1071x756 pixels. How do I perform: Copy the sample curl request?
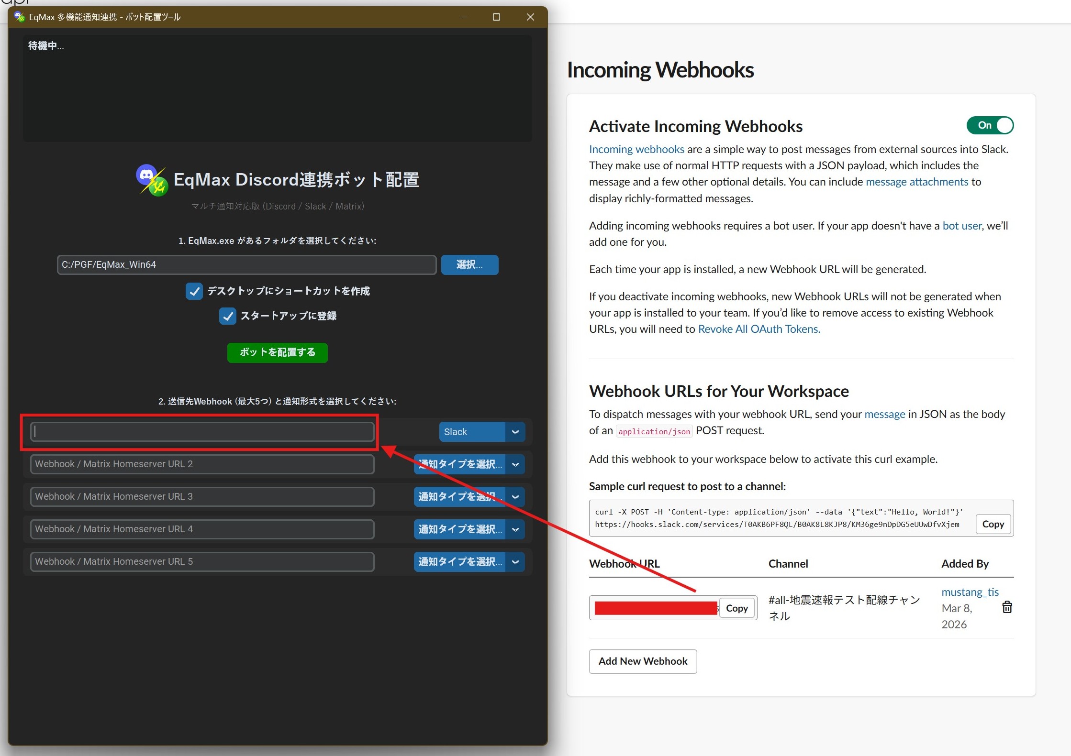(x=993, y=524)
